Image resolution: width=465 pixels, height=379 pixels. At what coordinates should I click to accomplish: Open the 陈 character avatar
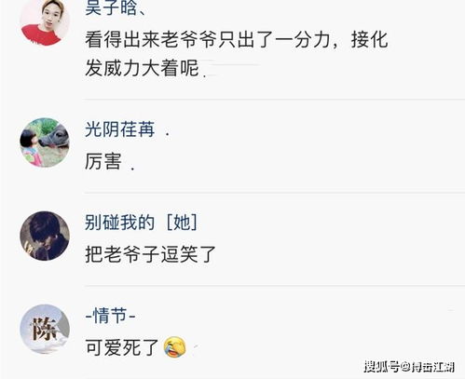(x=45, y=329)
